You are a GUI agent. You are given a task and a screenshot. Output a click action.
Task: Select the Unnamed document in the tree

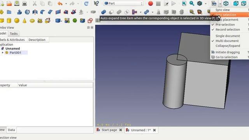[12, 48]
